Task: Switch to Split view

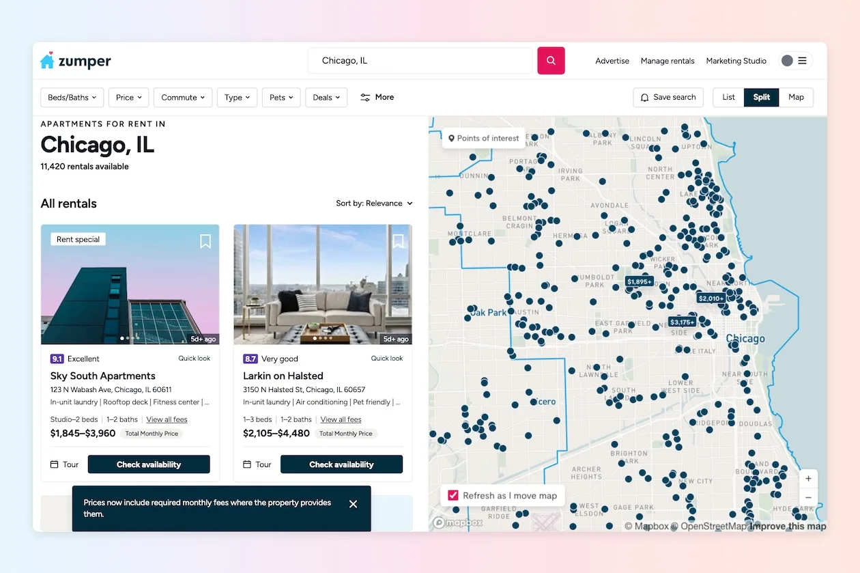Action: (761, 97)
